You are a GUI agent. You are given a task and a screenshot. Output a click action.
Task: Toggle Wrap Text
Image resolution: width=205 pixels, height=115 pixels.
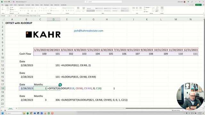point(53,8)
